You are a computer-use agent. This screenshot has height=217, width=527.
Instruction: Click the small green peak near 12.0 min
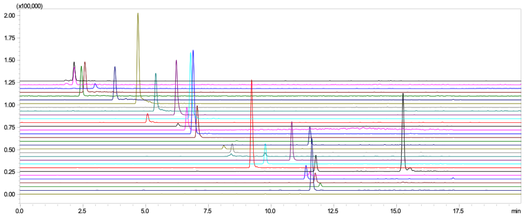point(320,184)
